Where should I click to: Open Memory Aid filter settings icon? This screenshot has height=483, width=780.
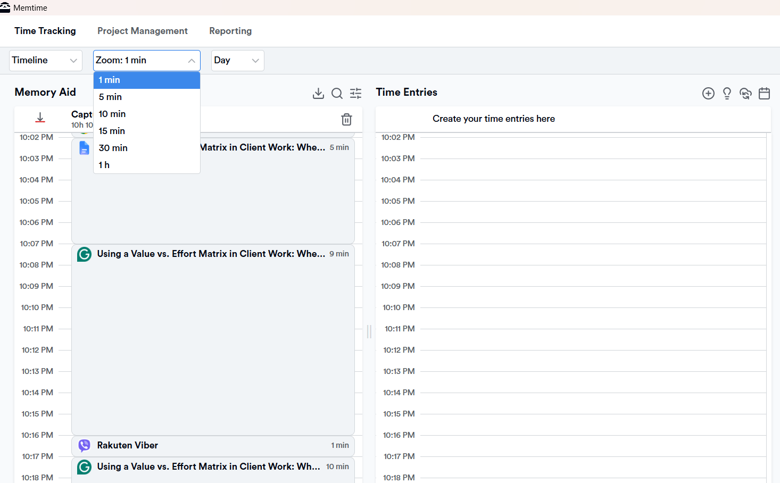356,94
